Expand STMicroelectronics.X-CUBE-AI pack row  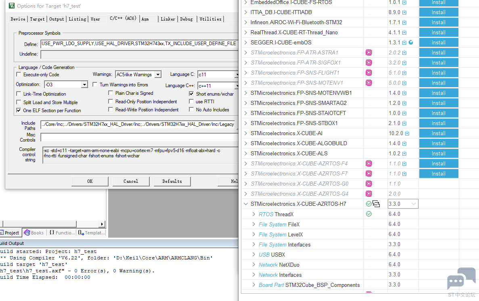pos(246,133)
